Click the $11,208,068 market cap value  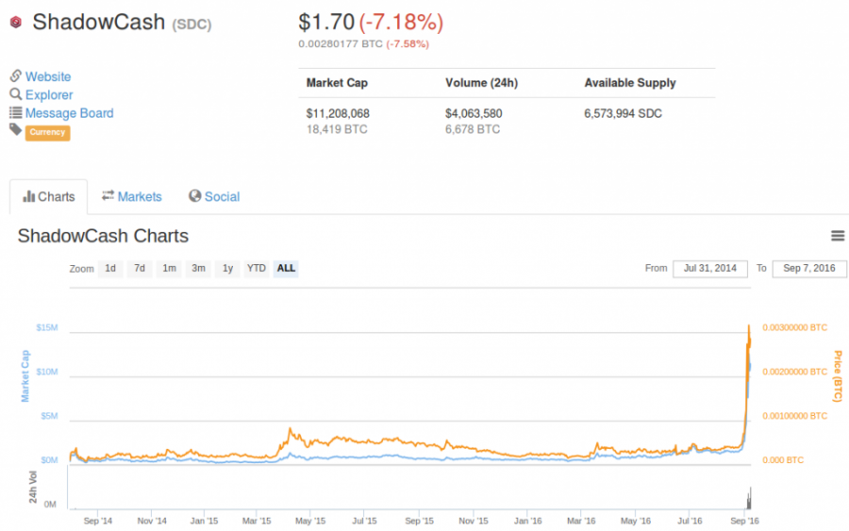coord(338,114)
